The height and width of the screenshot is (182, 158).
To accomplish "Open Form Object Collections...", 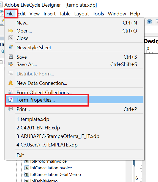I will point(74,93).
